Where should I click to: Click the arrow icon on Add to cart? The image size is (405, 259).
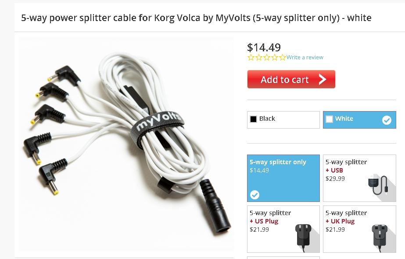coord(323,79)
